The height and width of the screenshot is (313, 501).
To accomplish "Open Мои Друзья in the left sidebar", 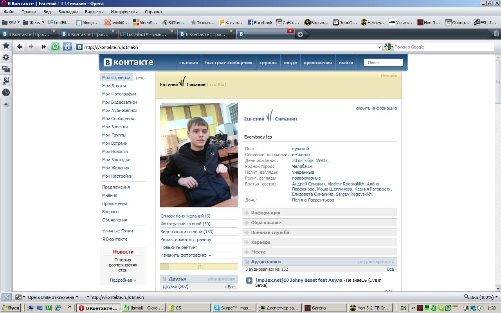I will pos(114,86).
